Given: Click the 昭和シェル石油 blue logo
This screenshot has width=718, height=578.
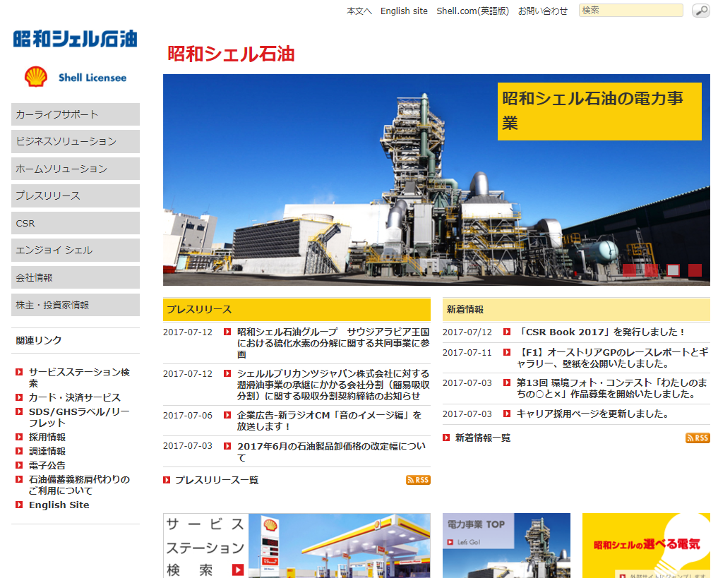Looking at the screenshot, I should click(75, 39).
